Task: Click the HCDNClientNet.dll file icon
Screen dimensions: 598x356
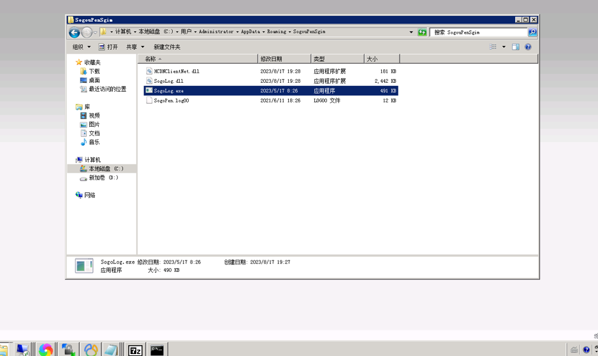Action: 149,71
